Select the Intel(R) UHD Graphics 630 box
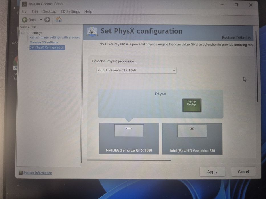 (x=192, y=139)
